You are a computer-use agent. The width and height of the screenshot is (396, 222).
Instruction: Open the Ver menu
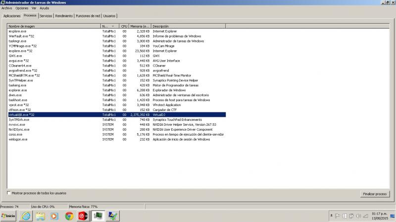(x=34, y=8)
